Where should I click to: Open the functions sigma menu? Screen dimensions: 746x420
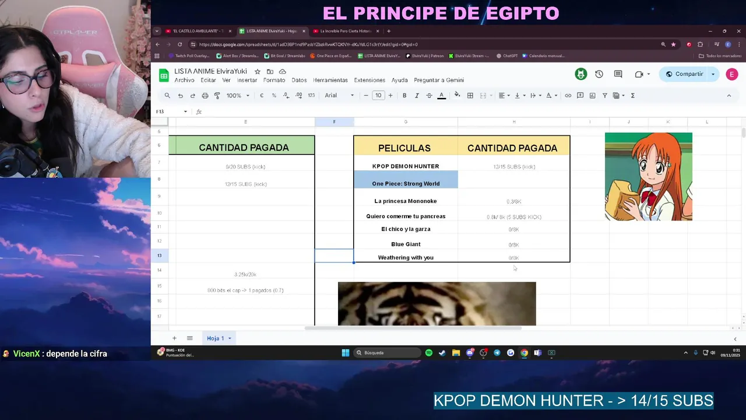633,96
